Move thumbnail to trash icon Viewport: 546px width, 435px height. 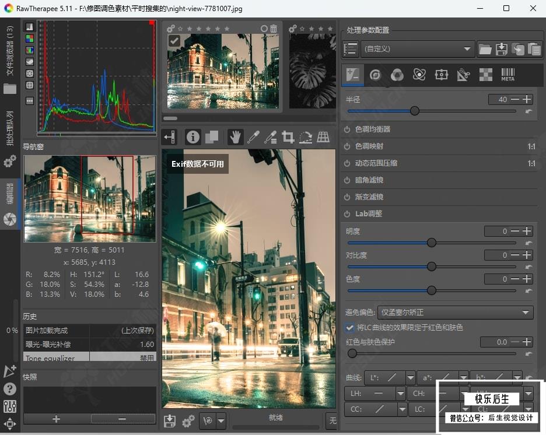click(x=274, y=29)
